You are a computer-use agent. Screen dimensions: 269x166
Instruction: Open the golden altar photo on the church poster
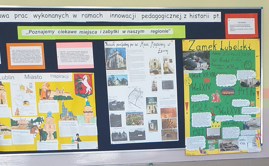coord(155,66)
